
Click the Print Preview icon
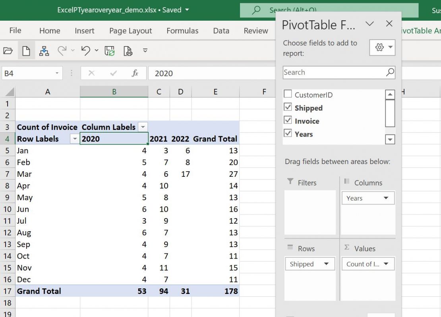click(x=127, y=50)
